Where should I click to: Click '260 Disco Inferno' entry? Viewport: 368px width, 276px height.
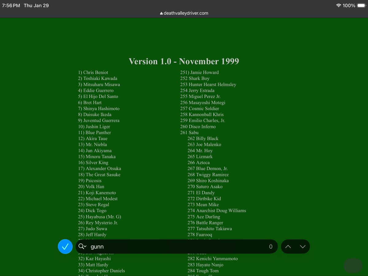tap(198, 127)
